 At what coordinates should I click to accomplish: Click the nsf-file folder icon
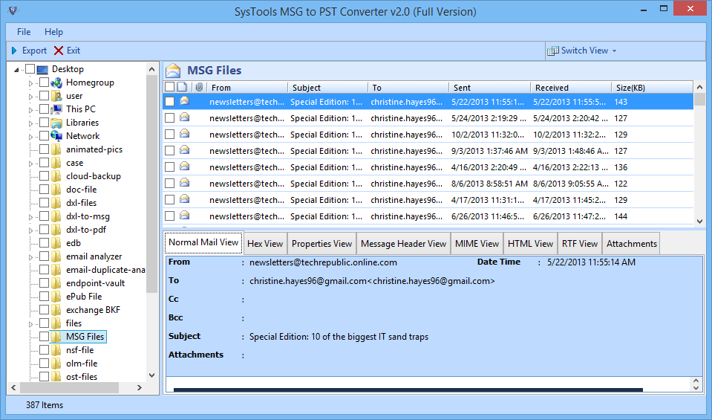coord(56,350)
